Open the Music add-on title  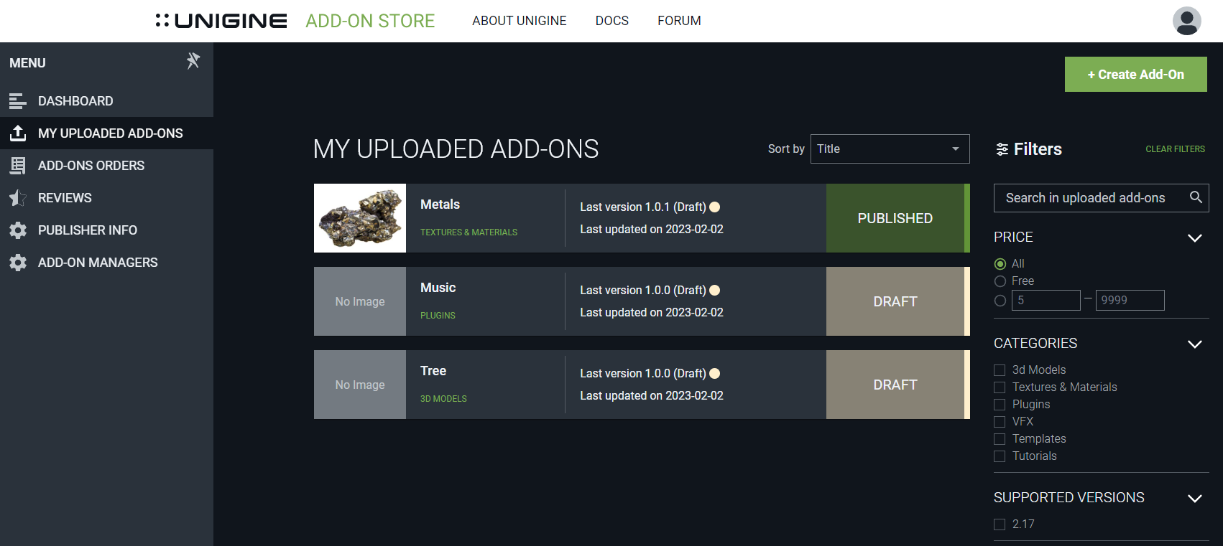tap(438, 288)
